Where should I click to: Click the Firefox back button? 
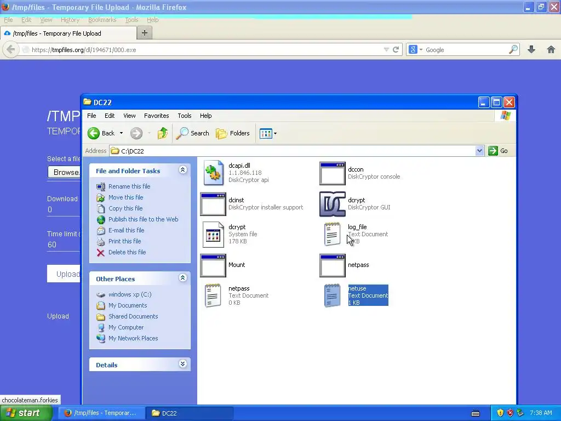11,49
